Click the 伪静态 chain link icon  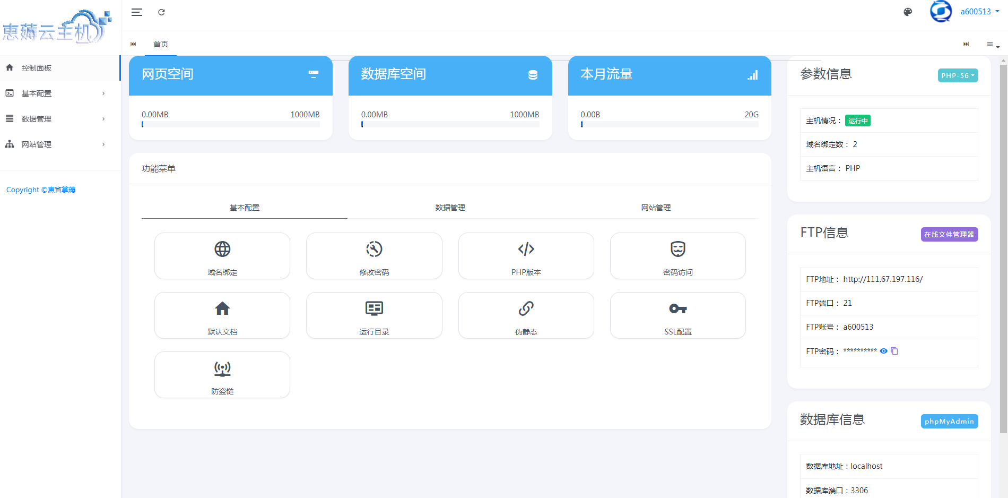526,308
